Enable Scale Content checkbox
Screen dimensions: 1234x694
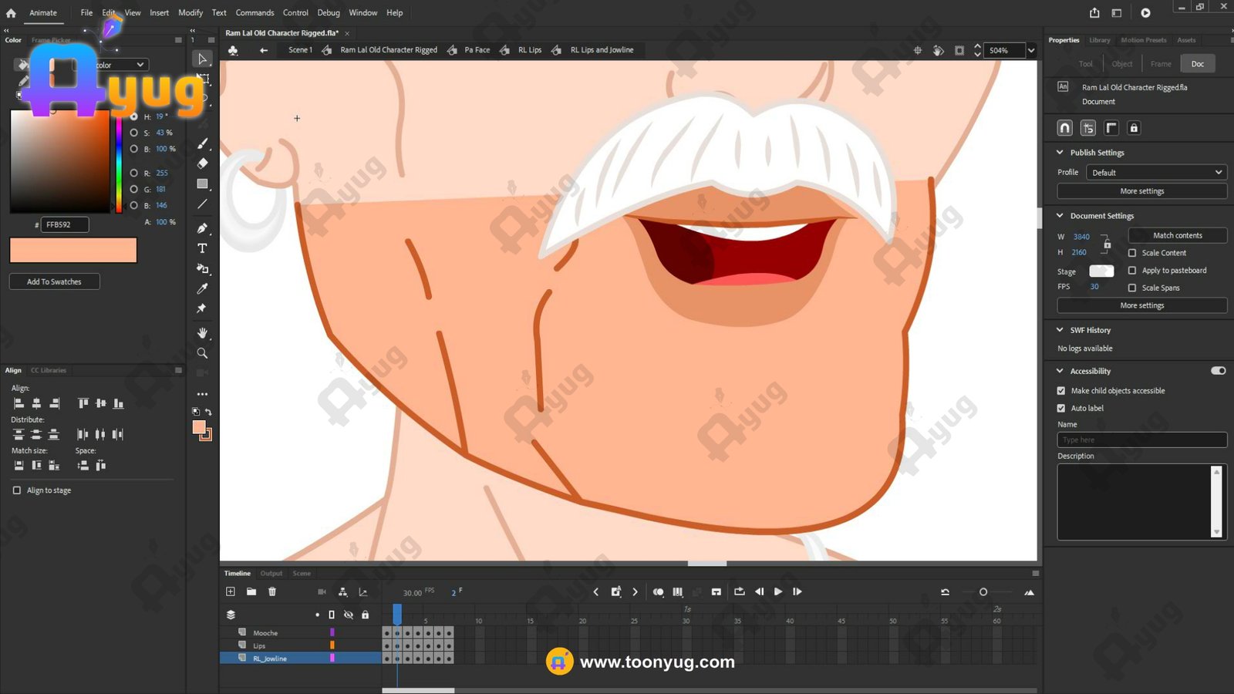coord(1132,253)
